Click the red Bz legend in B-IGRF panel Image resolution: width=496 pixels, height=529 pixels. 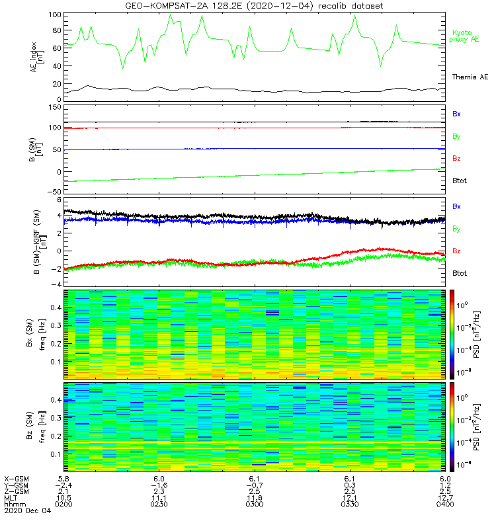[456, 251]
